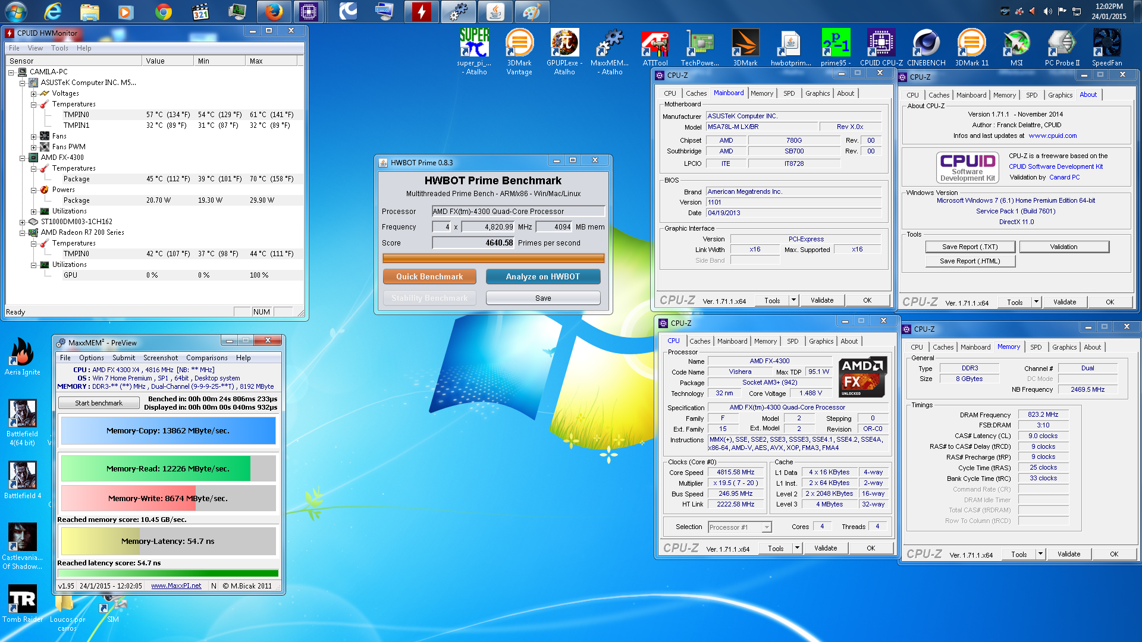Expand ST1000DM003-1CH162 drive node
Viewport: 1142px width, 642px height.
coord(23,222)
